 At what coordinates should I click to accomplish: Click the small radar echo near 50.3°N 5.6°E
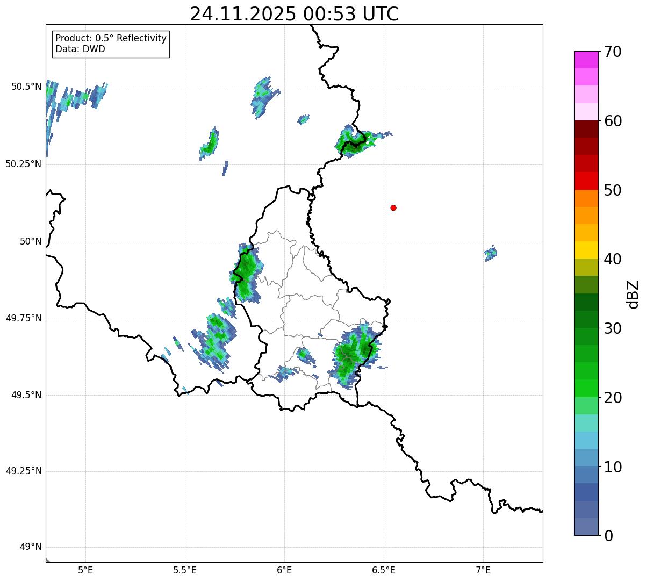pos(209,144)
